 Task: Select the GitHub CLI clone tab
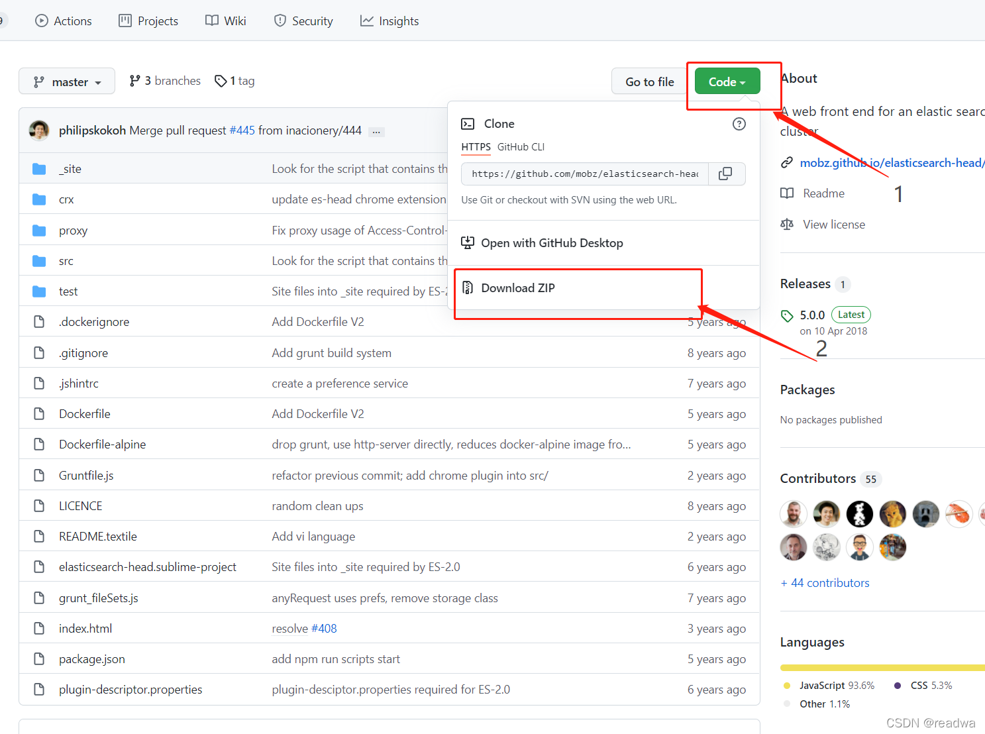tap(521, 147)
